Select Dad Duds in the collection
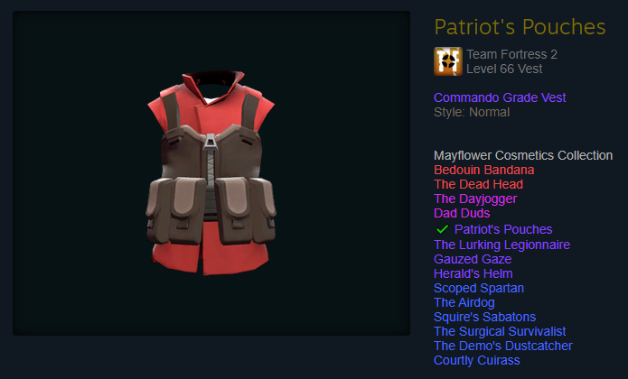The height and width of the screenshot is (379, 628). coord(462,213)
